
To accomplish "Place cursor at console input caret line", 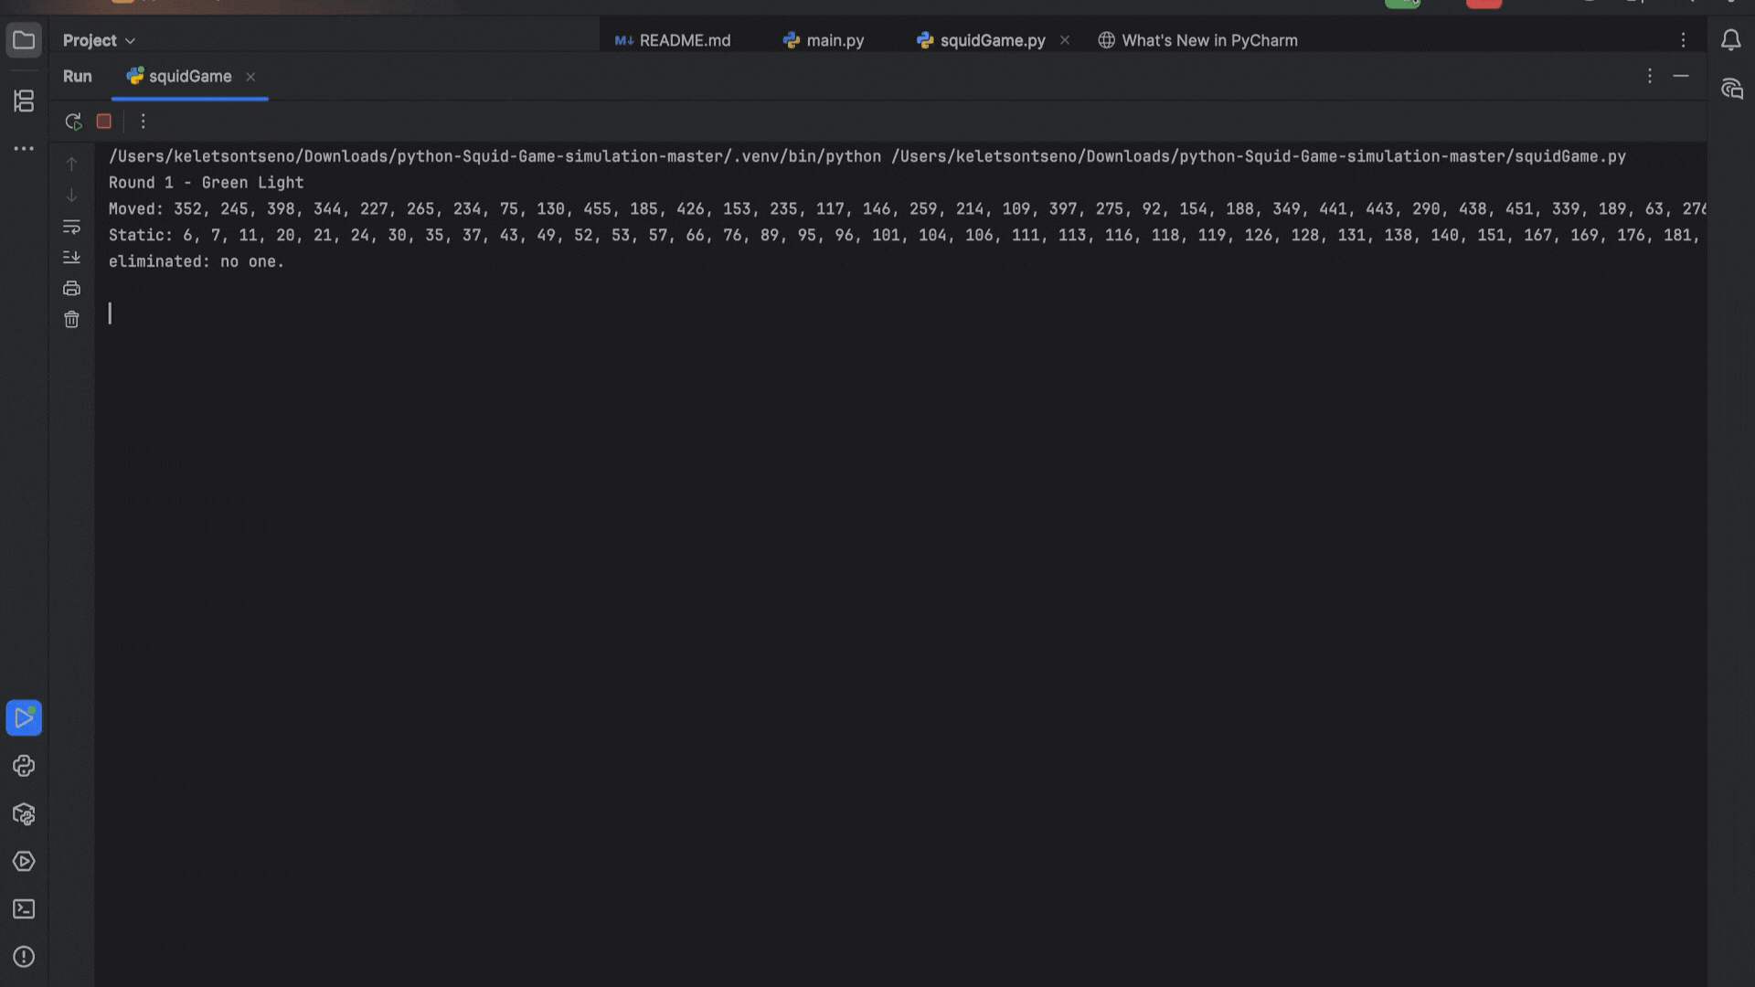I will (x=110, y=313).
